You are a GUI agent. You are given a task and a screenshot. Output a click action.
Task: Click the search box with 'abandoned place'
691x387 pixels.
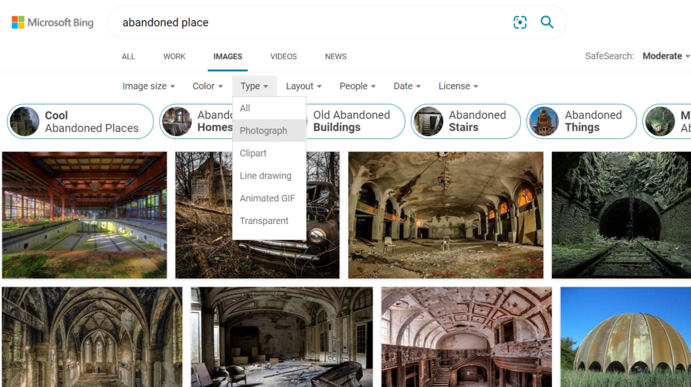pos(310,23)
